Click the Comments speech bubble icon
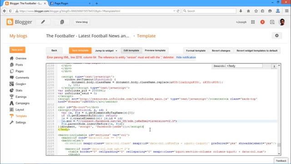 (12, 77)
